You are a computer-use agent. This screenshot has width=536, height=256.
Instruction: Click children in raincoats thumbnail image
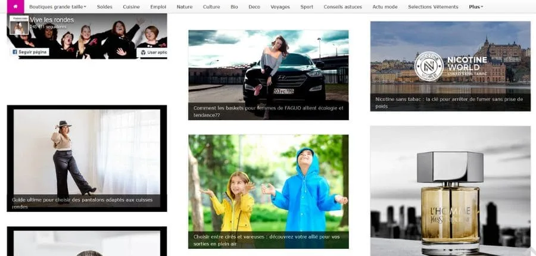point(268,182)
